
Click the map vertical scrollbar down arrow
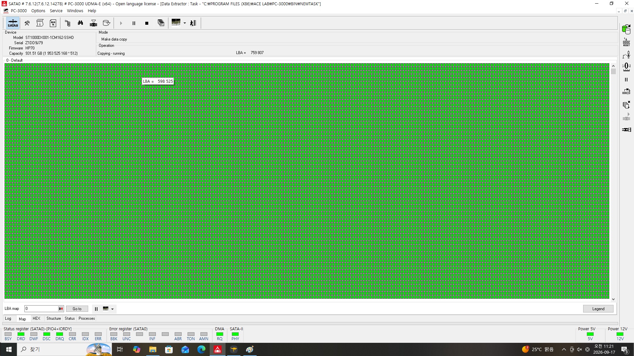tap(613, 299)
